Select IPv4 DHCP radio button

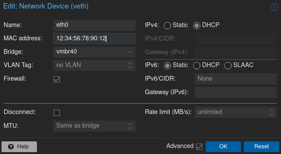[x=197, y=26]
